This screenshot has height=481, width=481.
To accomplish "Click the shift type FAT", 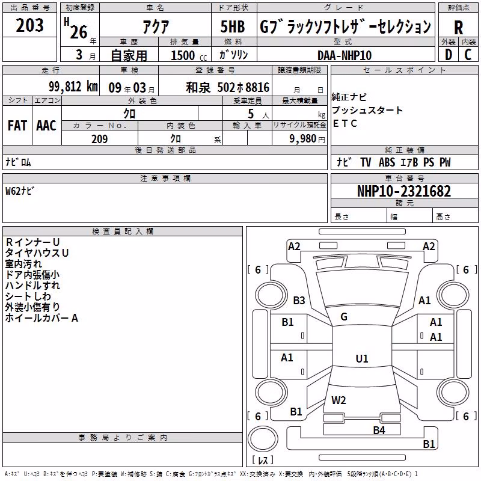I will click(17, 126).
